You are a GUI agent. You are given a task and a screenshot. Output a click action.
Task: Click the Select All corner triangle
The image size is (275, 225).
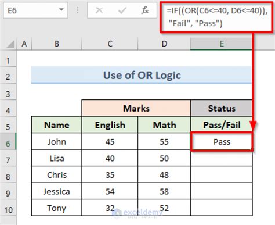(x=10, y=44)
